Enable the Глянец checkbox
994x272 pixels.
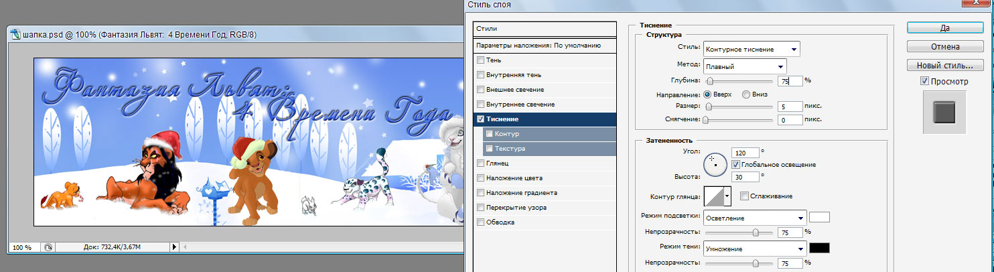(x=480, y=163)
